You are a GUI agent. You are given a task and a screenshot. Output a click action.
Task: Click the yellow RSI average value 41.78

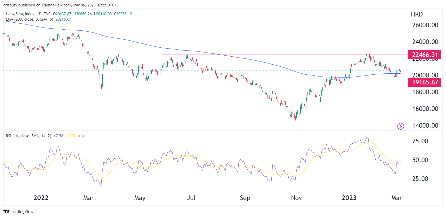pyautogui.click(x=70, y=136)
